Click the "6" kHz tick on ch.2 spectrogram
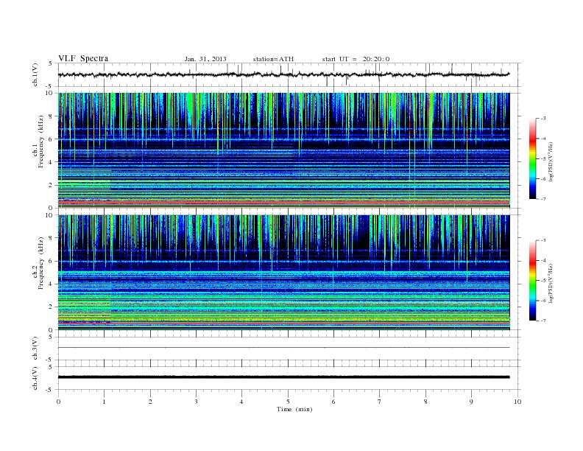The width and height of the screenshot is (583, 451). click(x=51, y=261)
